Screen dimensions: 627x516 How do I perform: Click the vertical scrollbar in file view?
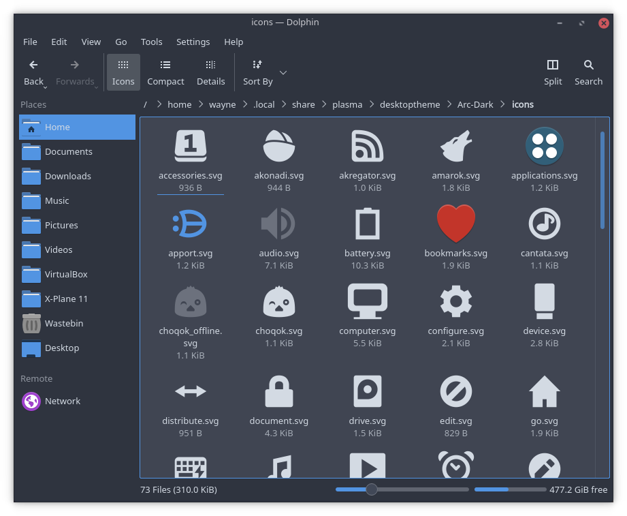[602, 180]
